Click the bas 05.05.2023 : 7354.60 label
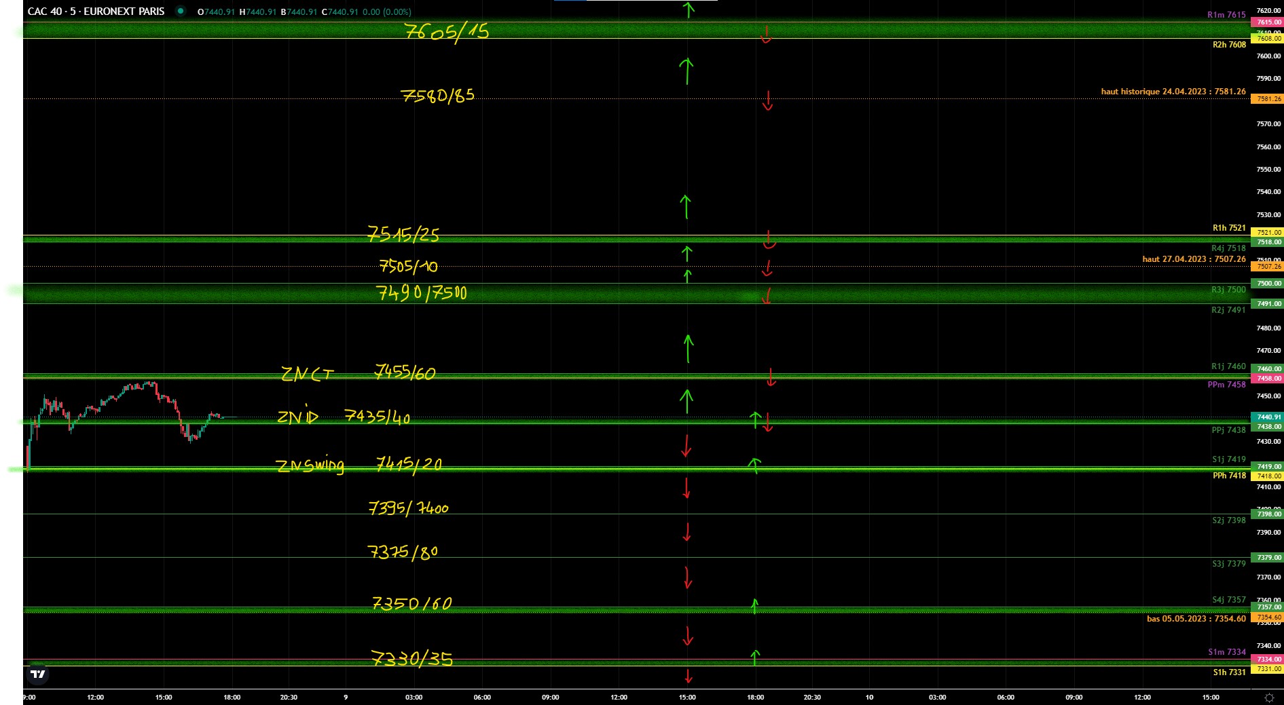This screenshot has height=705, width=1284. [1196, 618]
